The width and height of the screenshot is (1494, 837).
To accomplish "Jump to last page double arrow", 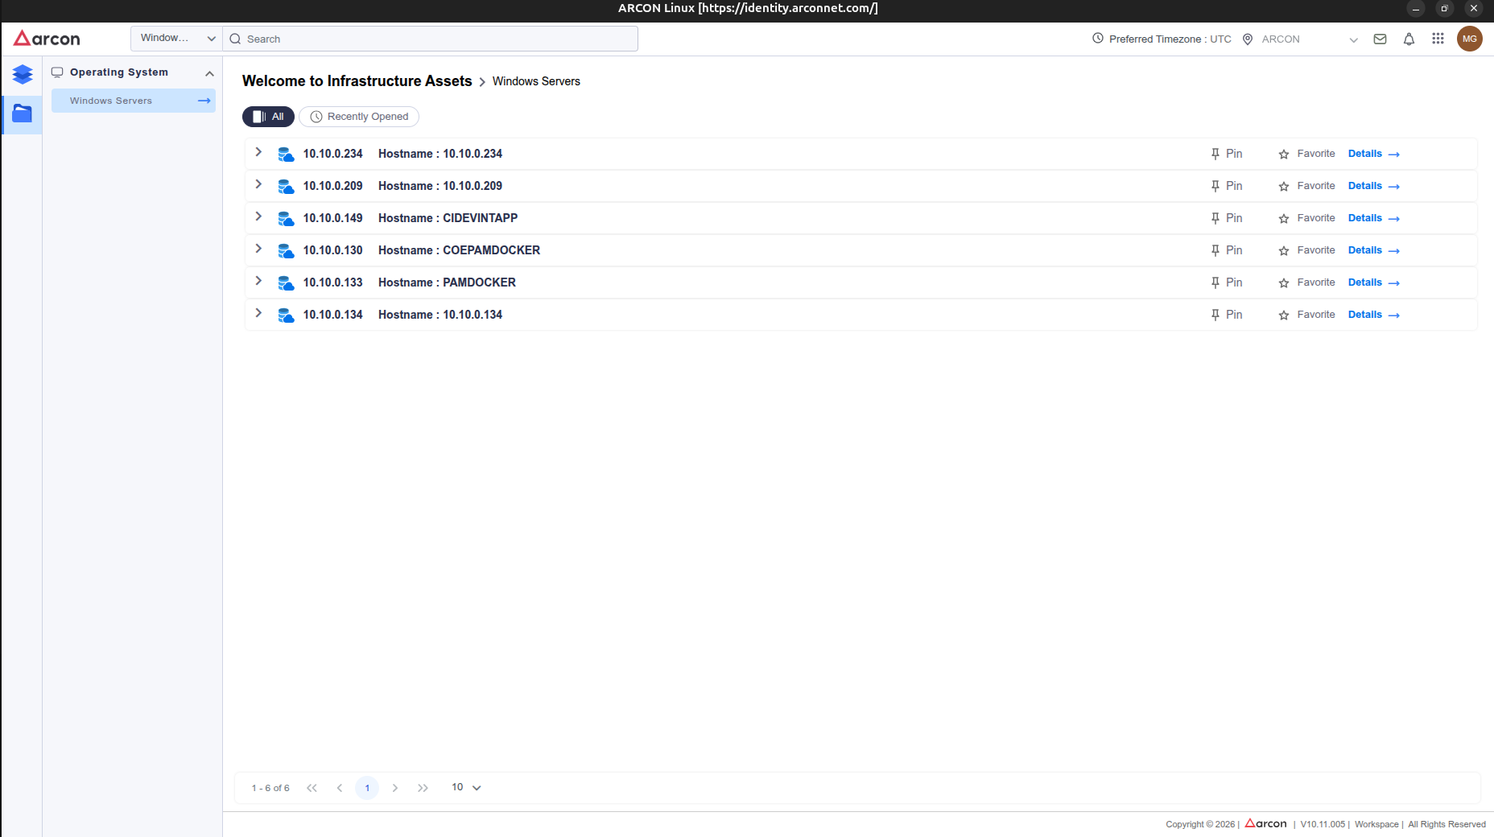I will pyautogui.click(x=423, y=788).
